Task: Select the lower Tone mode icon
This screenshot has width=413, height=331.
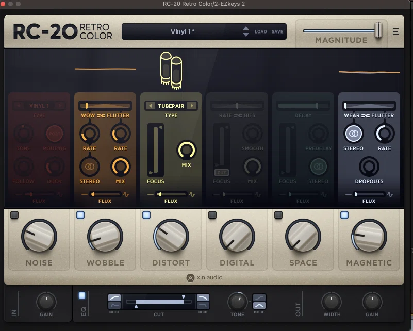Action: (259, 305)
